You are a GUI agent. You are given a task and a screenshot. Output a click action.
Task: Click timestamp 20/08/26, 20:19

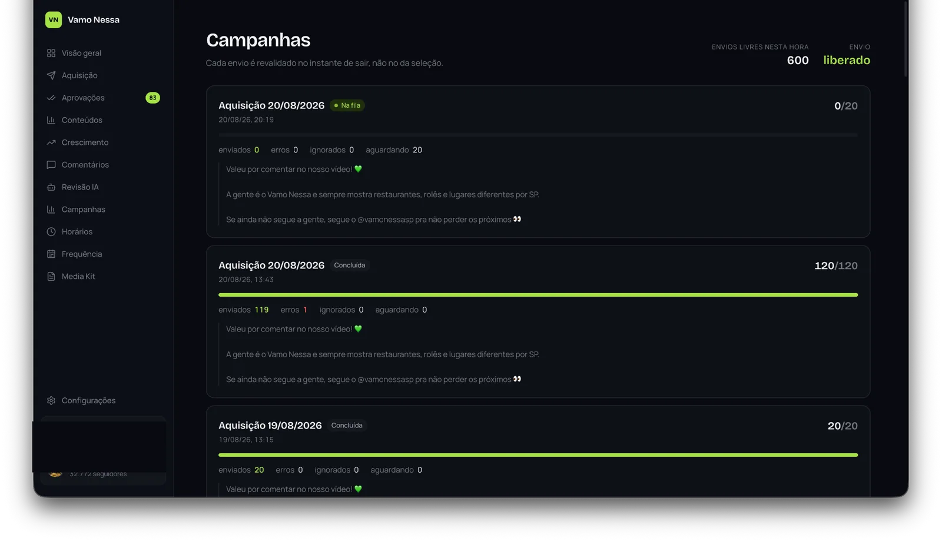(x=246, y=120)
